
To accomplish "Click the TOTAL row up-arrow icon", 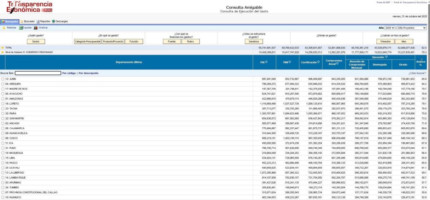I will pyautogui.click(x=3, y=48).
